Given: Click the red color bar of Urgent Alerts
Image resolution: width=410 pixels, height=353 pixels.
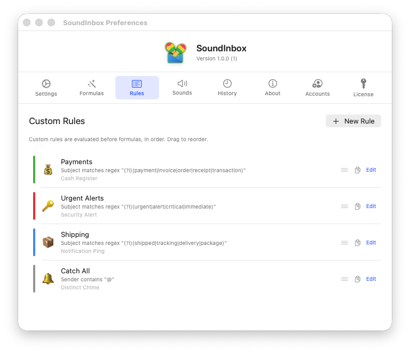Looking at the screenshot, I should [x=34, y=206].
